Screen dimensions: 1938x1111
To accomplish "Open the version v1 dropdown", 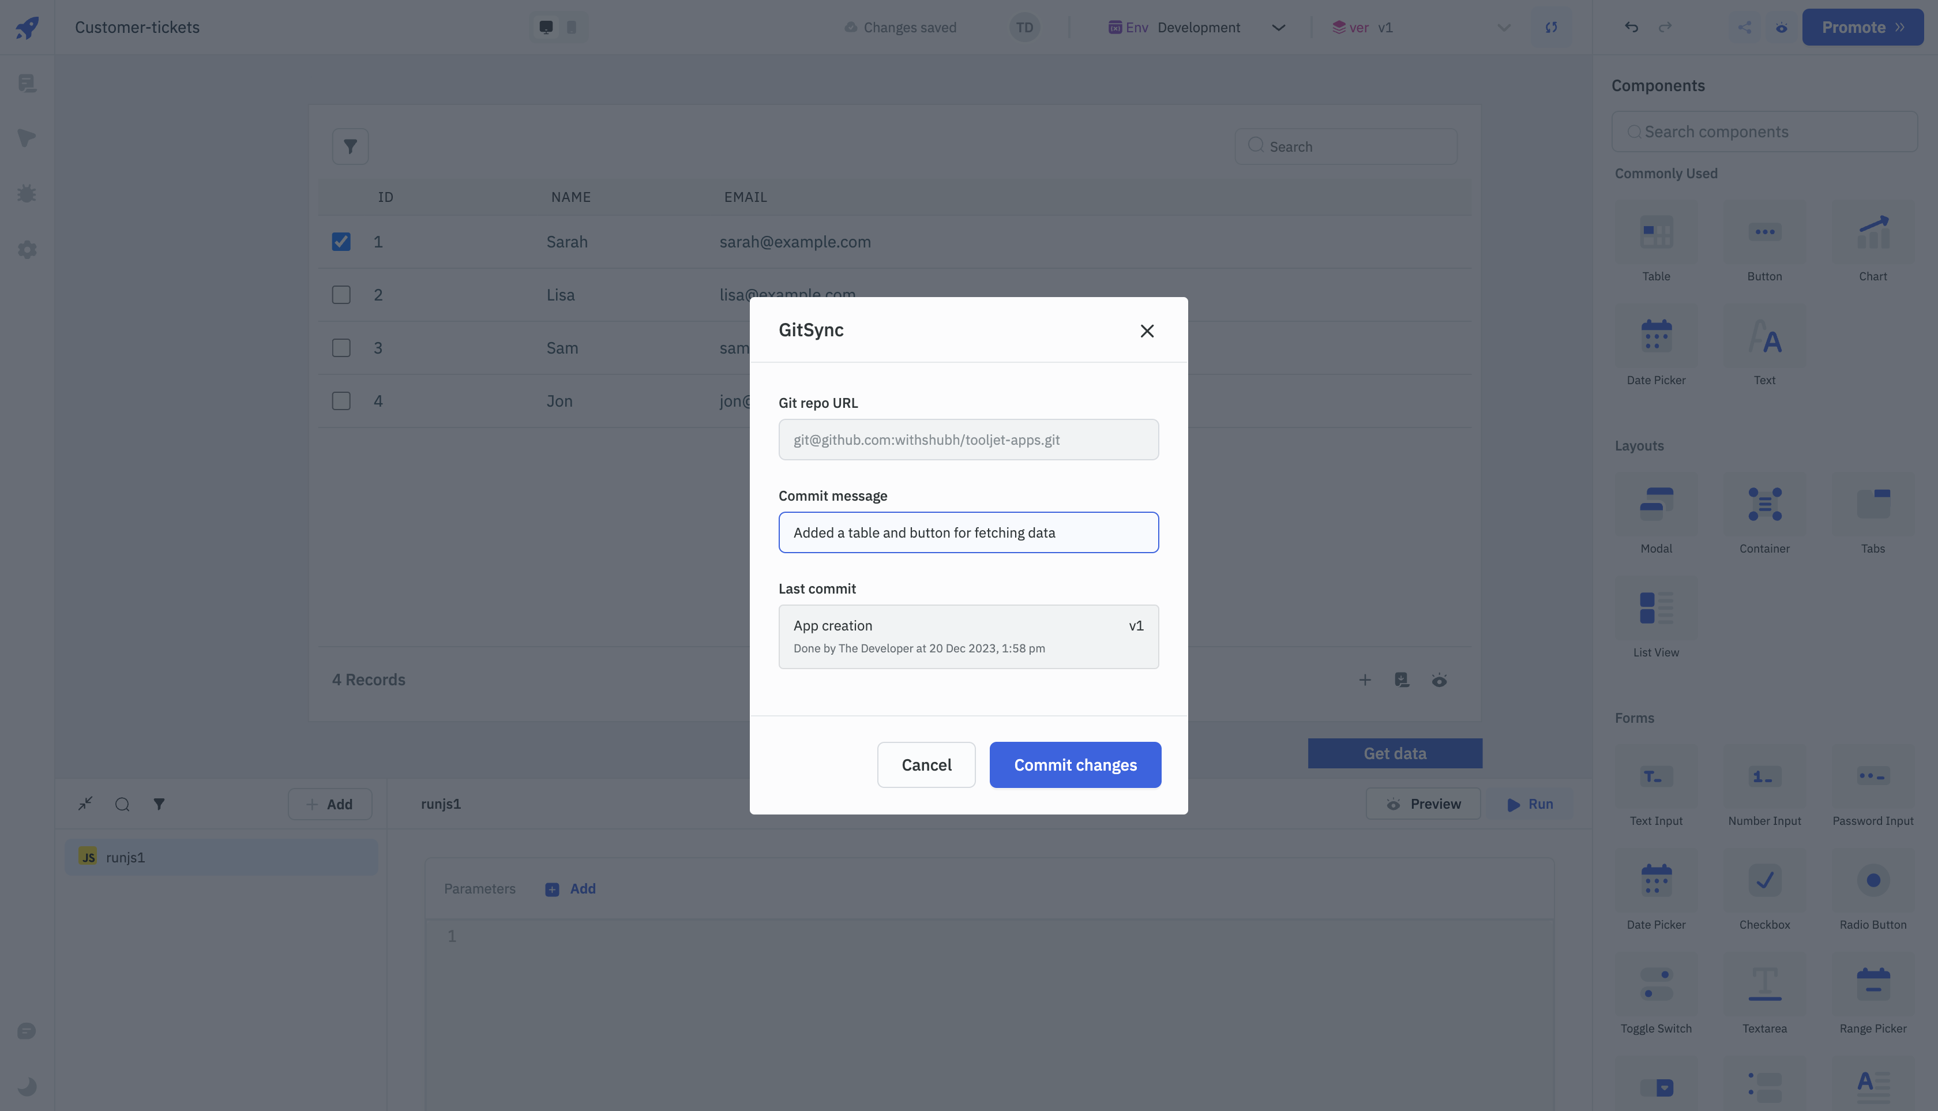I will point(1503,28).
